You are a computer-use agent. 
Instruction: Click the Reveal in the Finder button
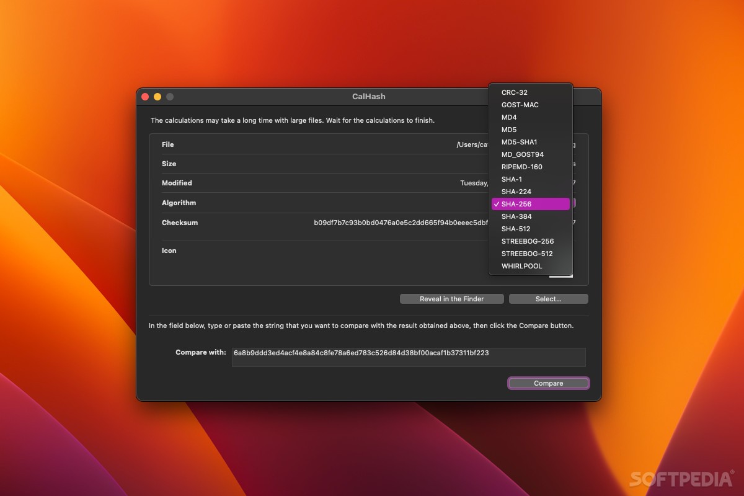[452, 299]
